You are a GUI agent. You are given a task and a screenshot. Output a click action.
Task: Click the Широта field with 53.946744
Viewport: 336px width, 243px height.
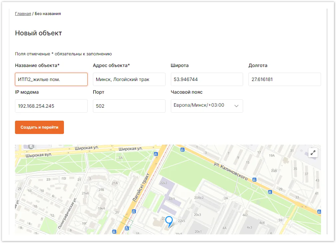click(207, 79)
